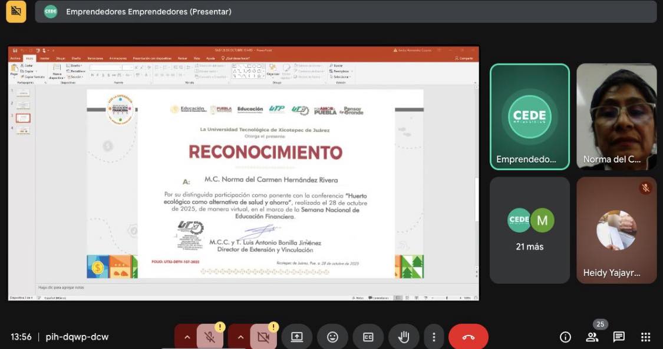Open the chat with everyone icon
The image size is (663, 349).
[x=619, y=337]
